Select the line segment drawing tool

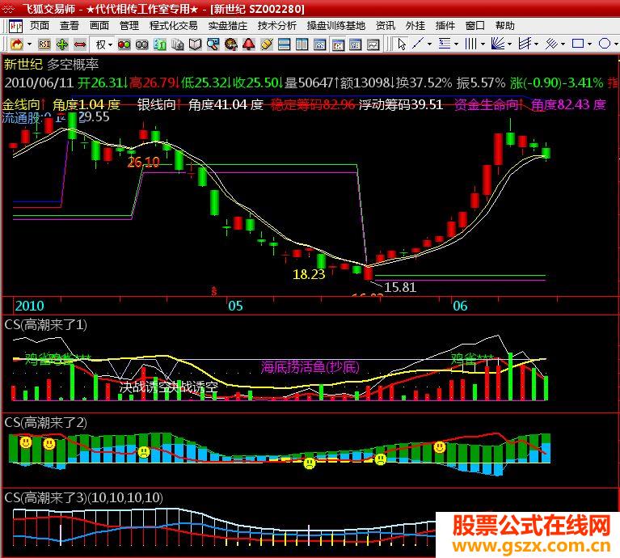tap(418, 44)
